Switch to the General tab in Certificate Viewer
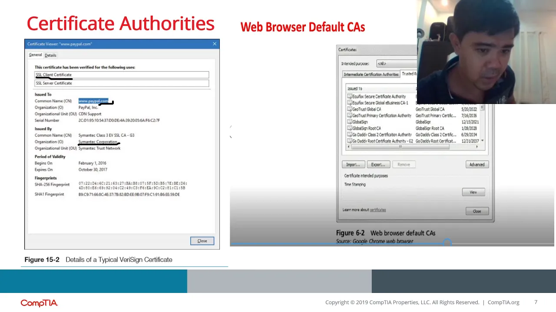Viewport: 556px width, 312px height. coord(35,55)
